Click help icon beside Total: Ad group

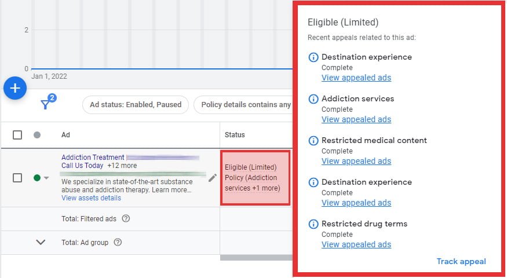pos(118,243)
